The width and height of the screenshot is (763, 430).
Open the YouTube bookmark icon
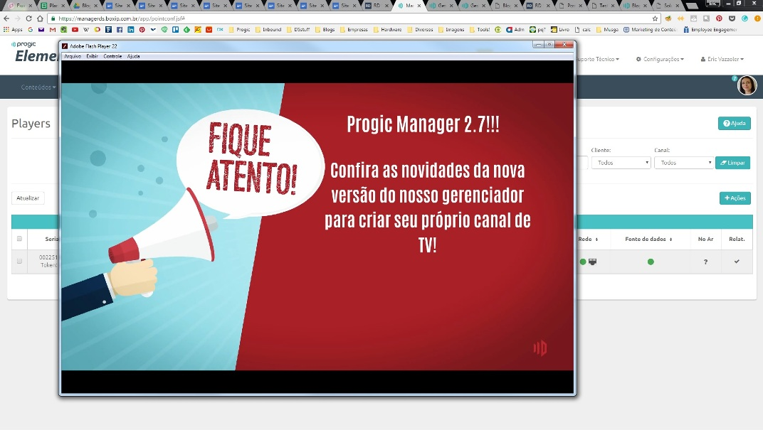75,30
